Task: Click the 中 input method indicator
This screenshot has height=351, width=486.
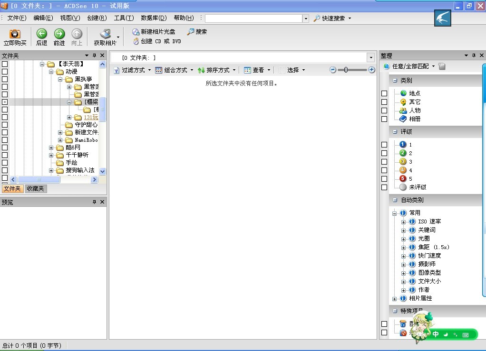Action: point(436,334)
